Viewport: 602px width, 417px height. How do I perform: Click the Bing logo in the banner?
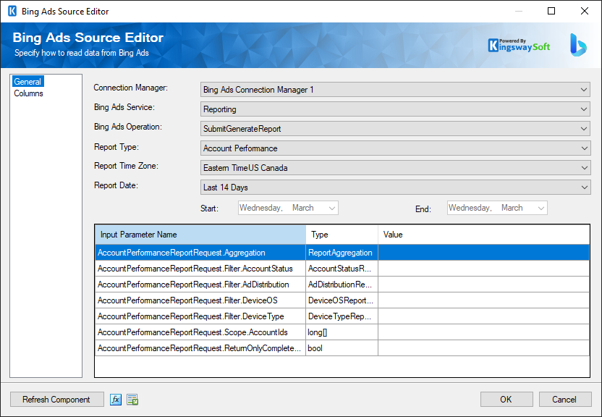click(578, 45)
